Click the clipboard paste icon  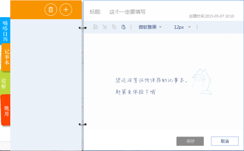(x=123, y=27)
